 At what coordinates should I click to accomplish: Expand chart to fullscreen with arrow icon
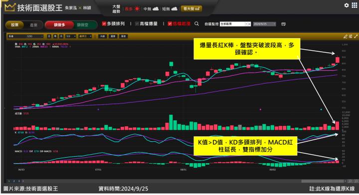pos(356,36)
